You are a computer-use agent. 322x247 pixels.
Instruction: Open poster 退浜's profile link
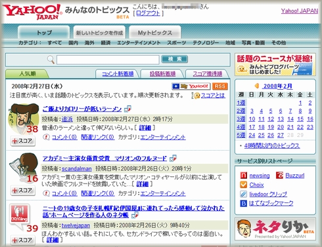click(x=67, y=119)
